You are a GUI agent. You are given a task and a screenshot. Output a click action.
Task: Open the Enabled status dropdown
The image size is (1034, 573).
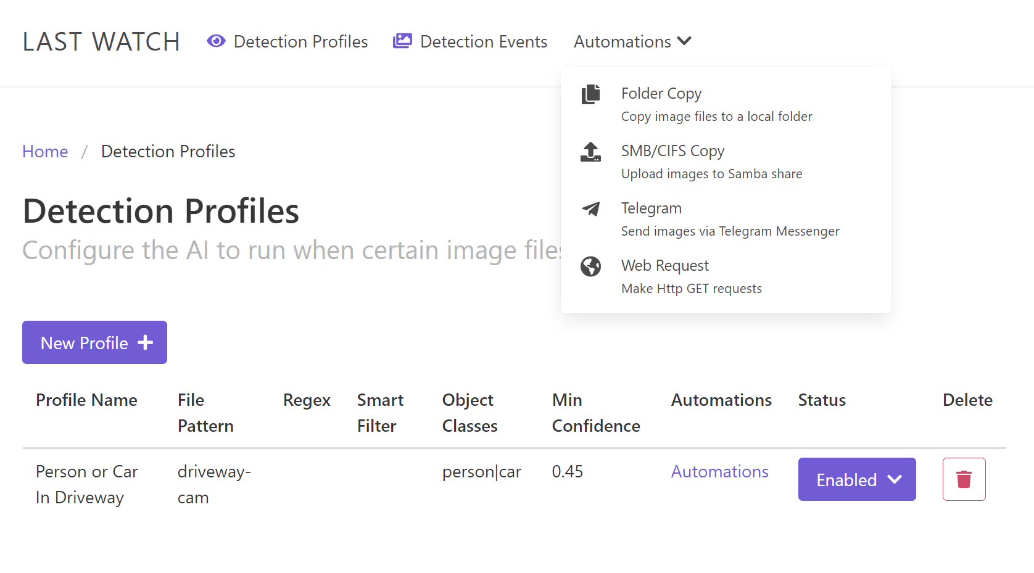point(857,479)
